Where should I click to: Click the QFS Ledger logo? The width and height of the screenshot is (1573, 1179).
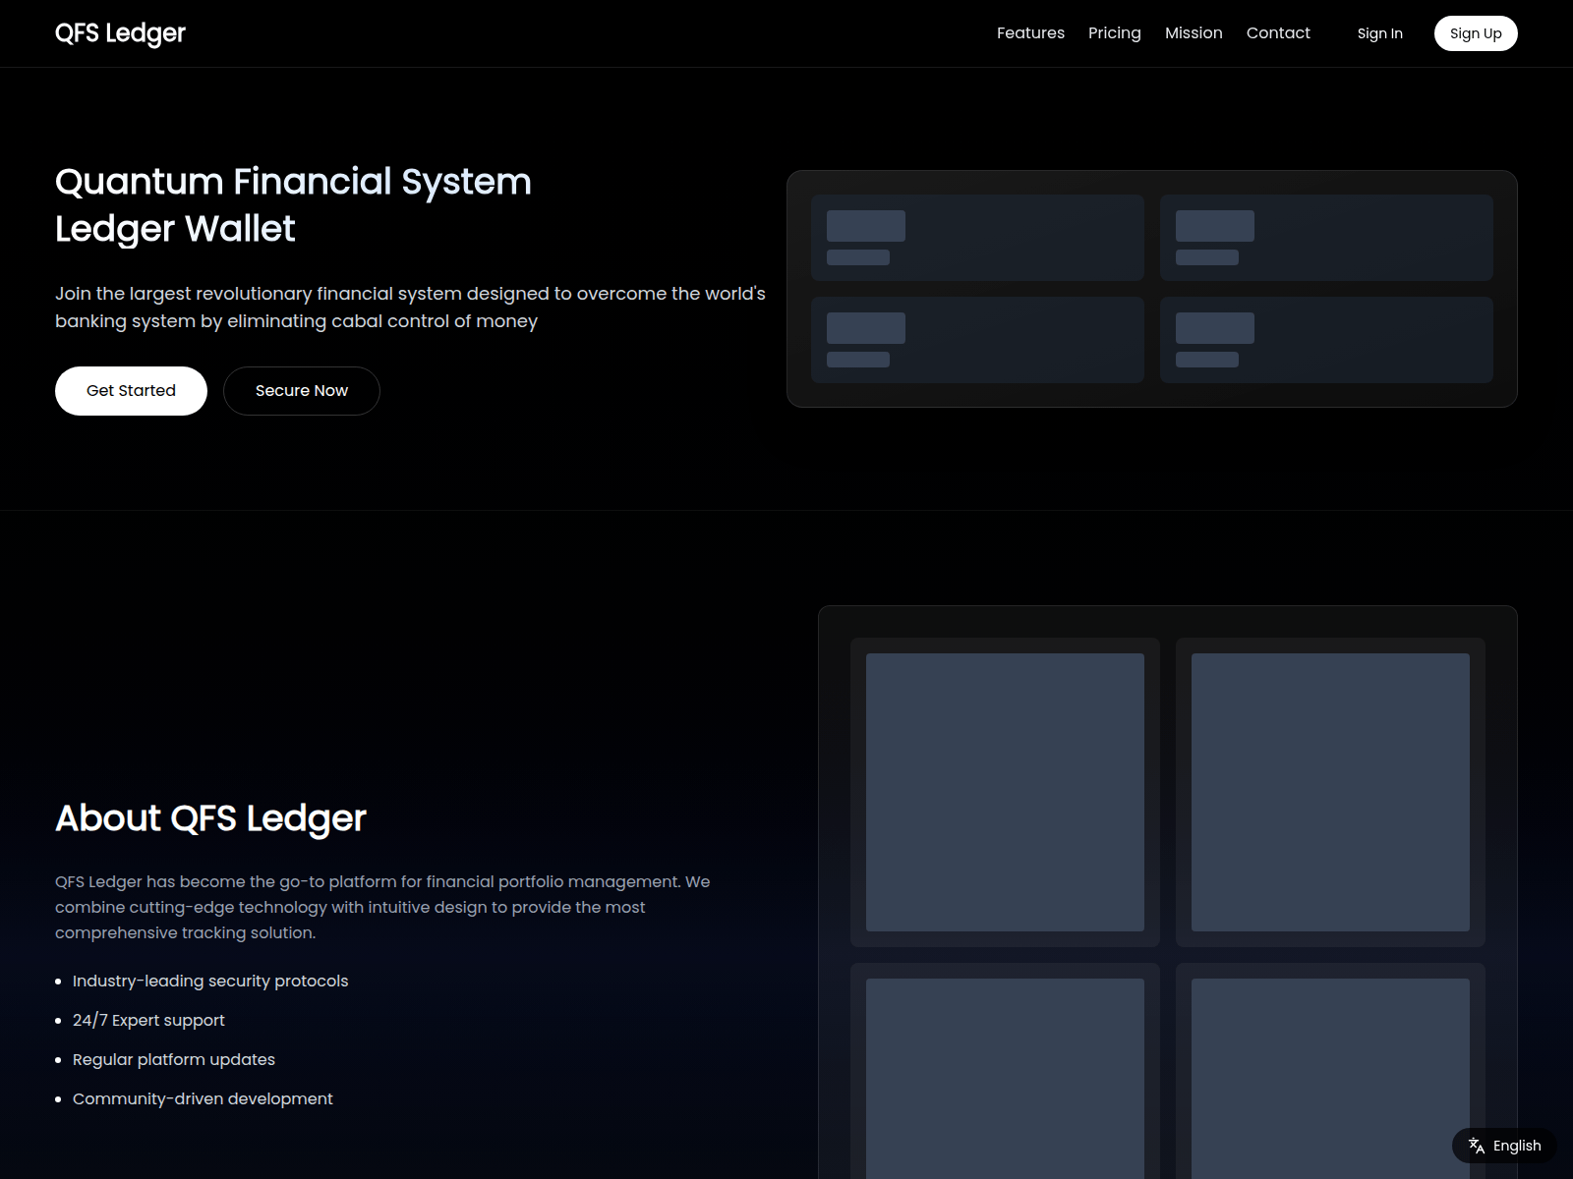pos(120,33)
